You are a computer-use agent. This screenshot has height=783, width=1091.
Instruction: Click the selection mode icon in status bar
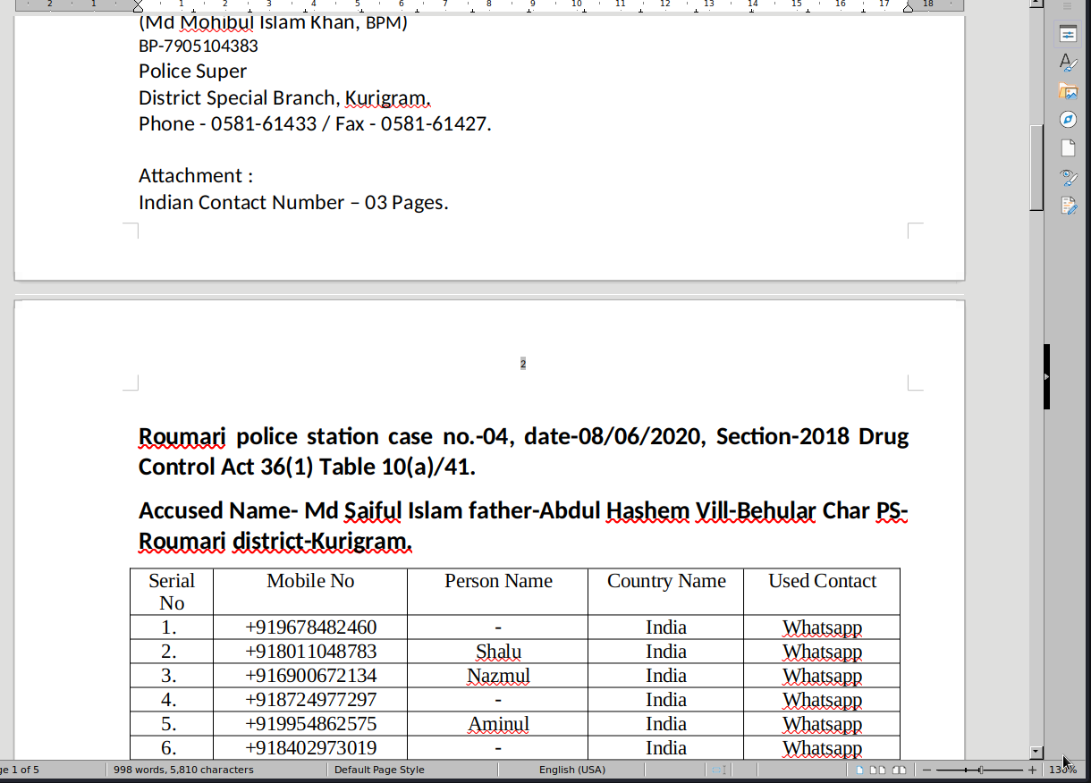[718, 770]
